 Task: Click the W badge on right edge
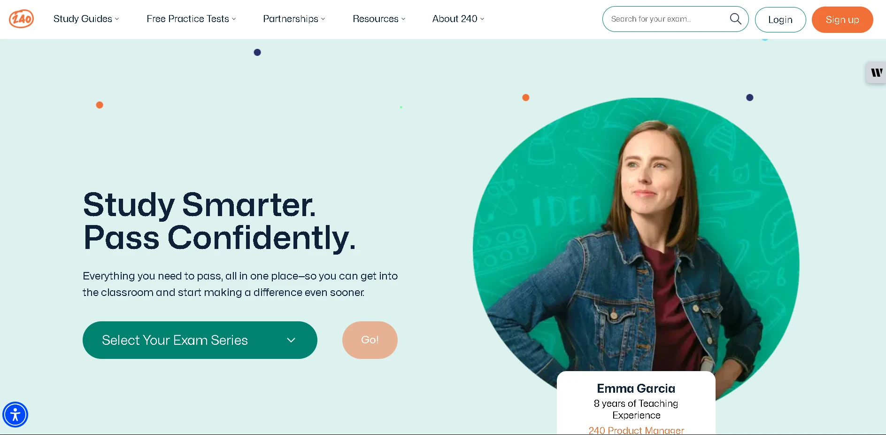(876, 73)
